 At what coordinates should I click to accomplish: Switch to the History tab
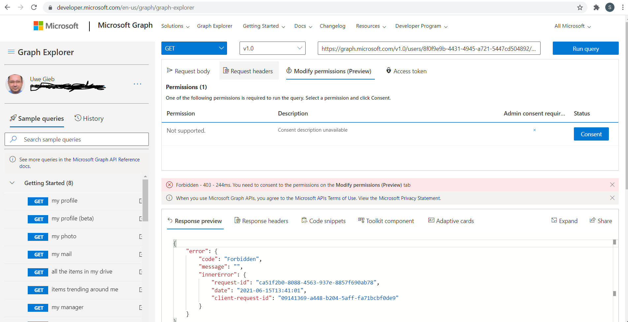(x=89, y=118)
